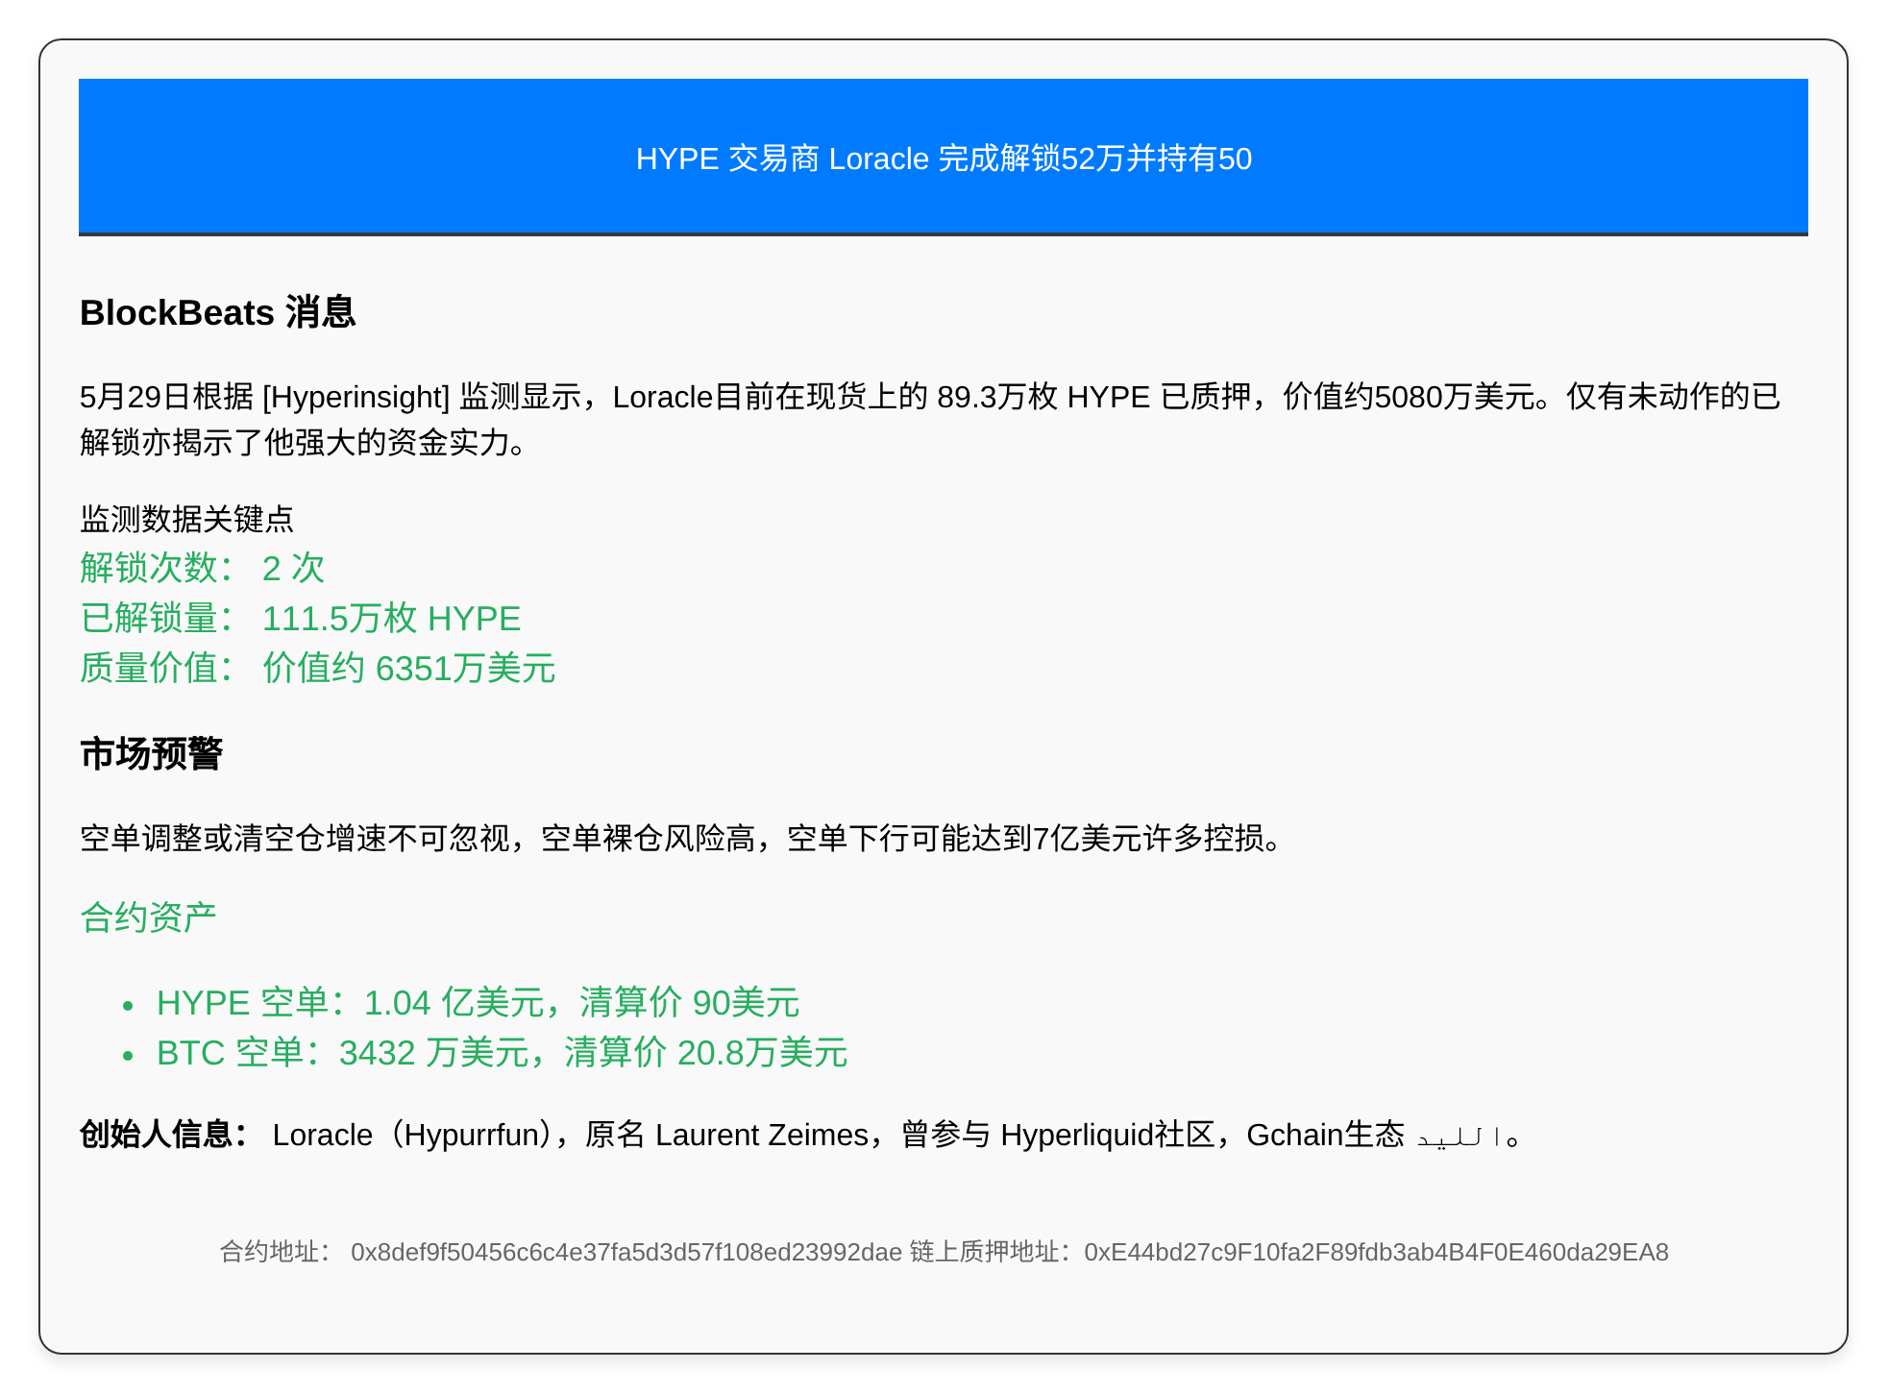Click the green 合约资产 label
Image resolution: width=1889 pixels, height=1395 pixels.
[148, 918]
